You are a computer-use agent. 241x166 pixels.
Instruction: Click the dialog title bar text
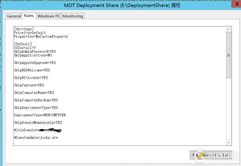point(122,5)
